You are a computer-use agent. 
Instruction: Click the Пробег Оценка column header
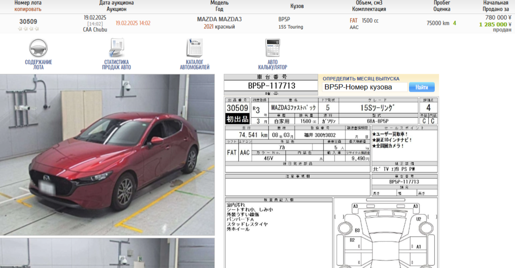(x=442, y=6)
